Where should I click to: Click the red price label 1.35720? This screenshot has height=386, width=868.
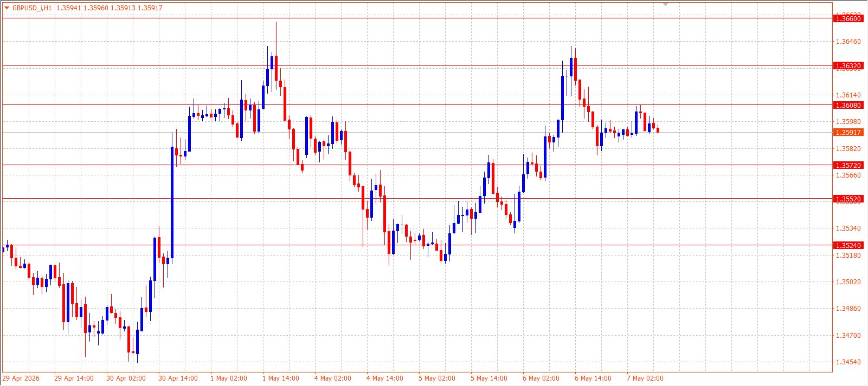point(848,165)
